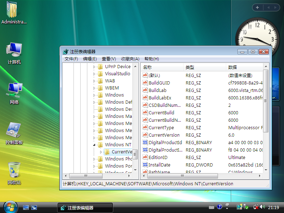
Task: Expand the Windows Portable key
Action: 94,166
